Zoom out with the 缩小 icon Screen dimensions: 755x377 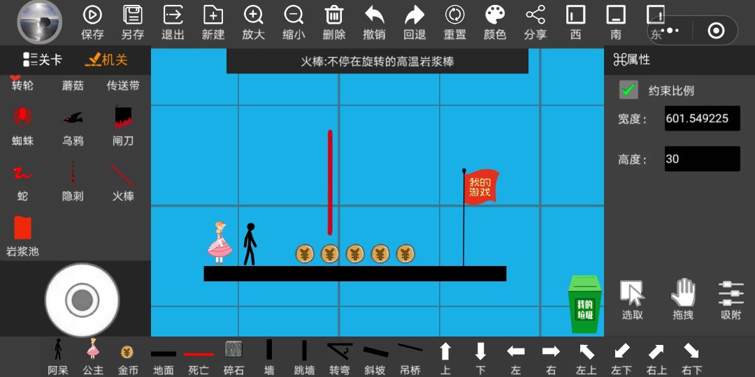294,15
